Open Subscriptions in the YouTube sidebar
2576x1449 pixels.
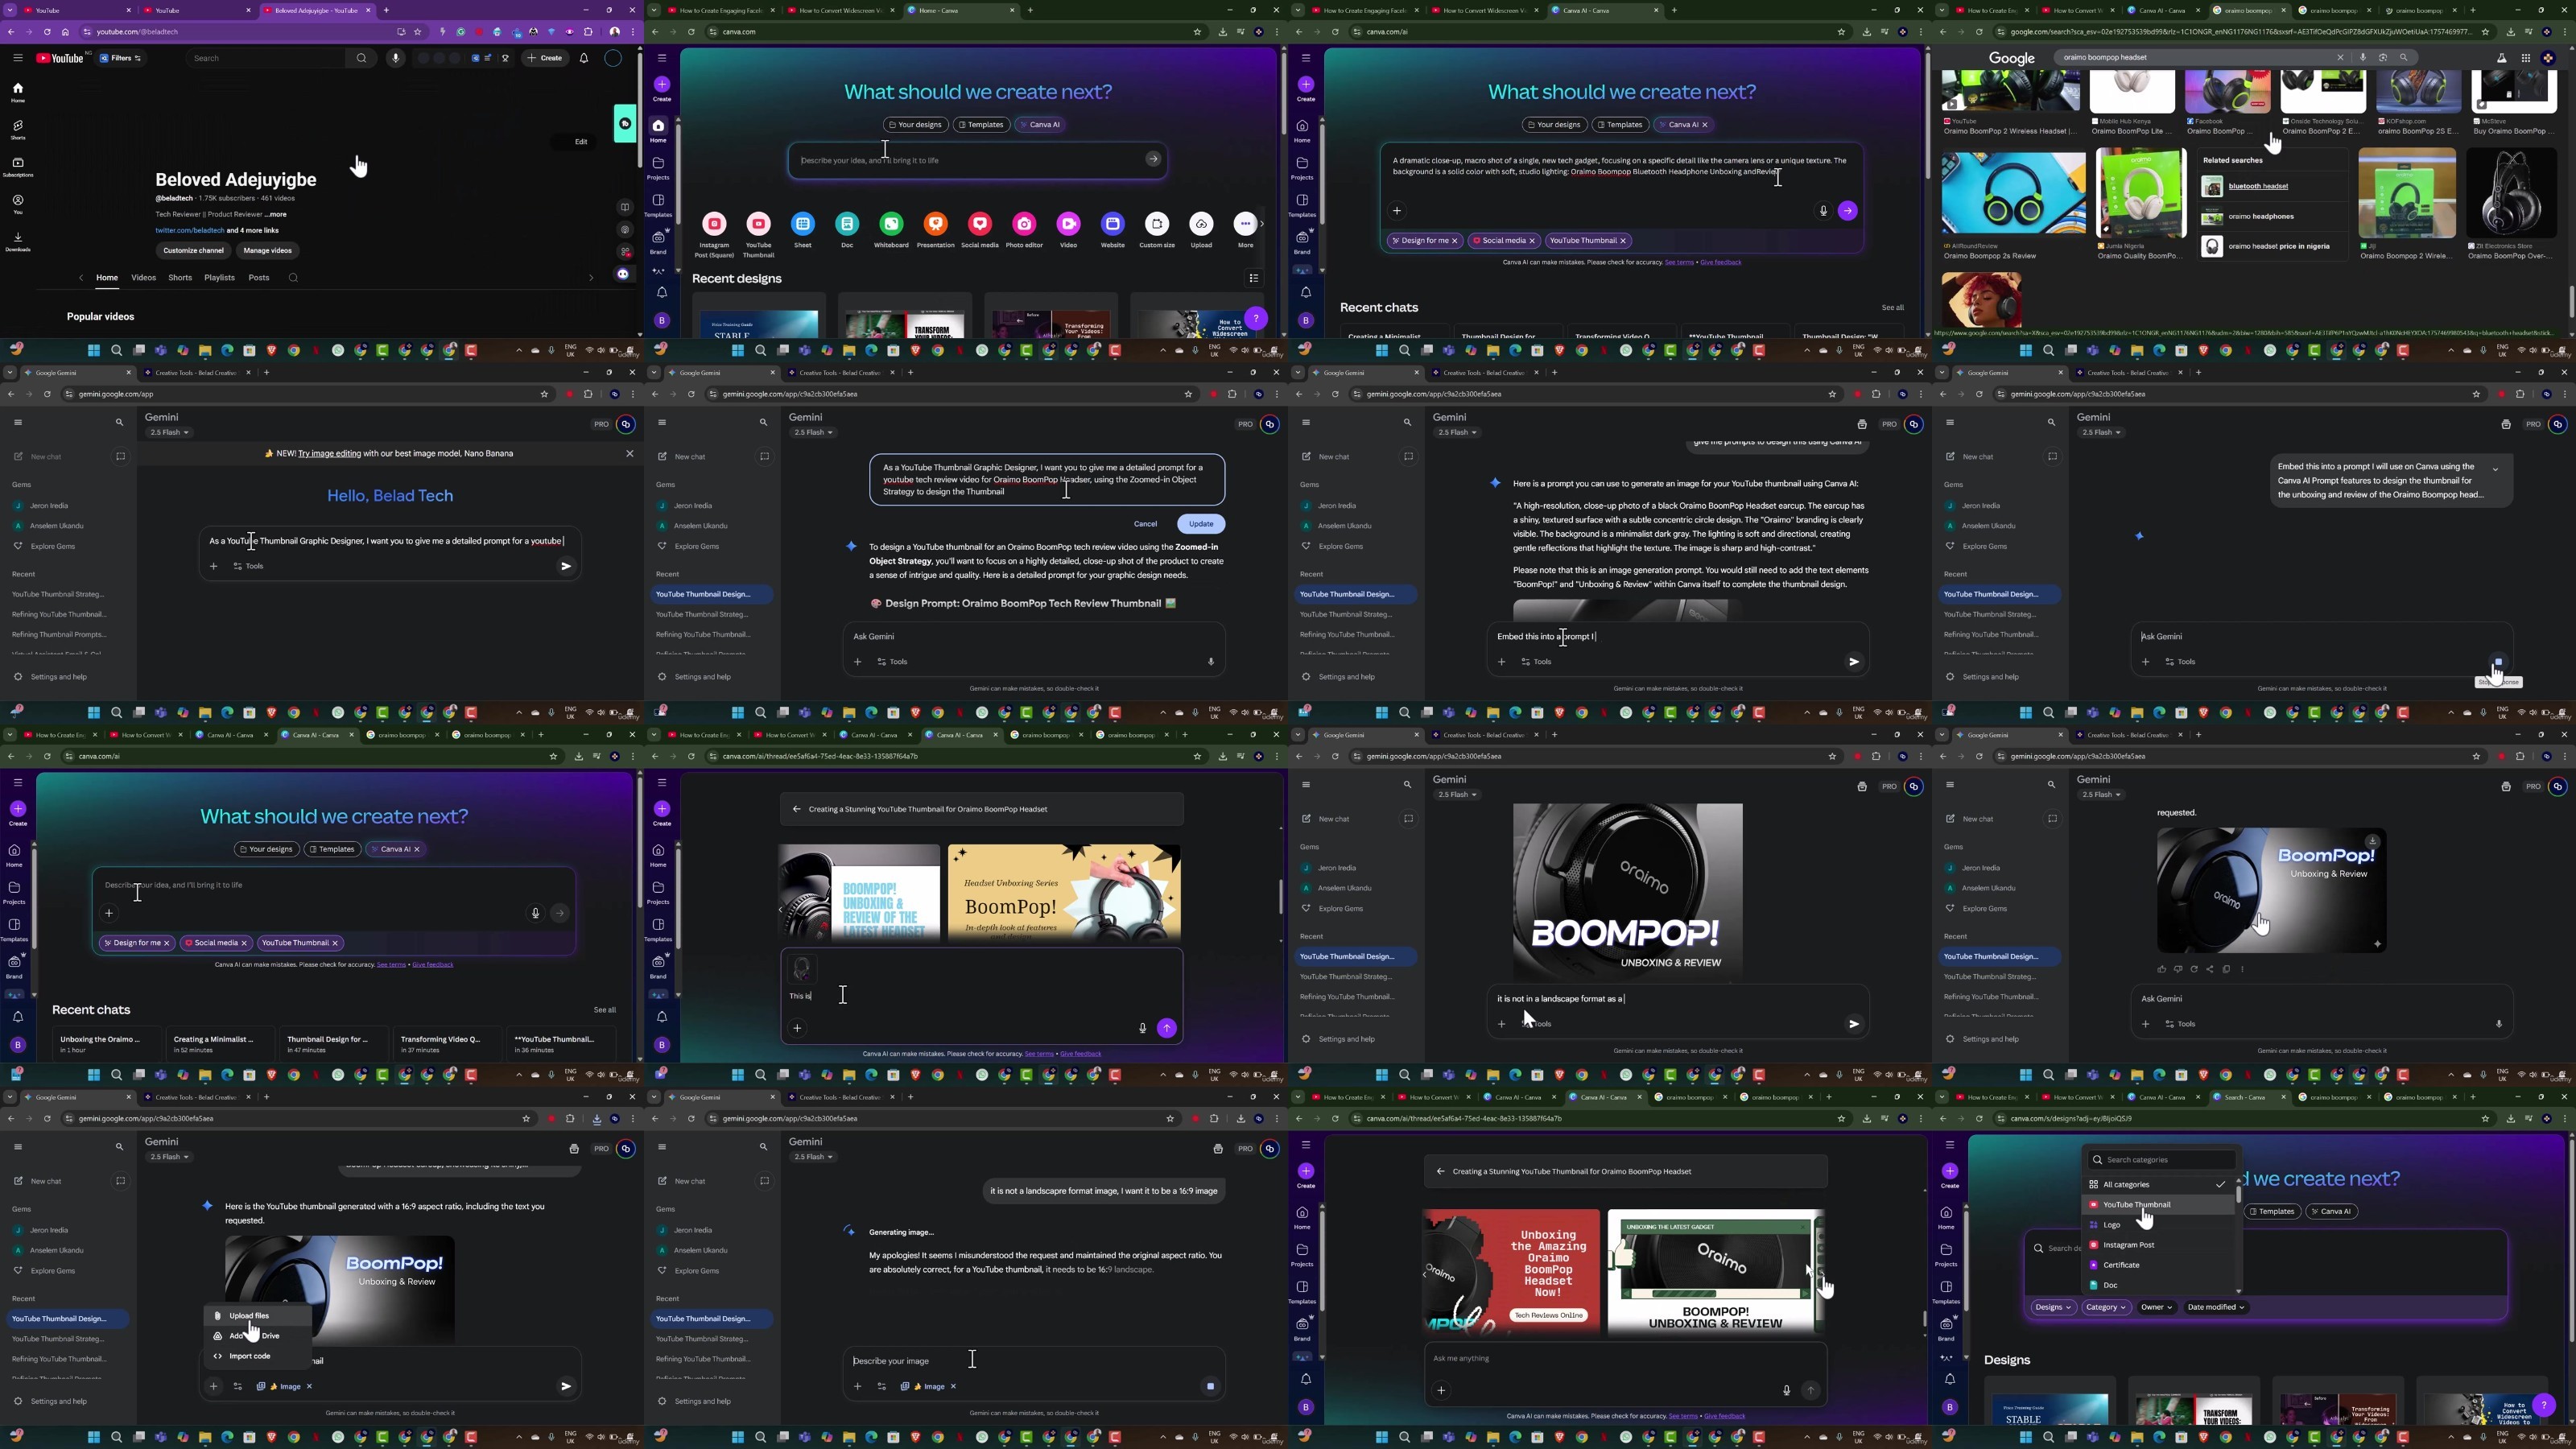(x=18, y=166)
